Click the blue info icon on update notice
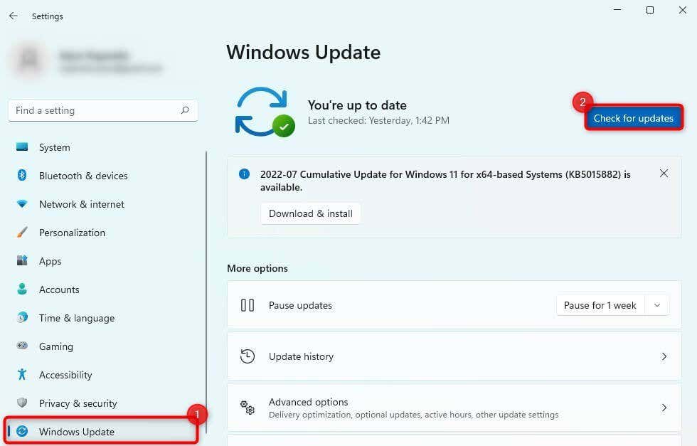The width and height of the screenshot is (697, 446). coord(244,174)
